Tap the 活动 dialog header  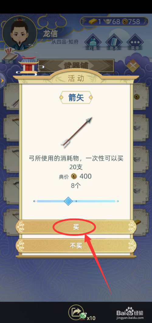pyautogui.click(x=76, y=79)
